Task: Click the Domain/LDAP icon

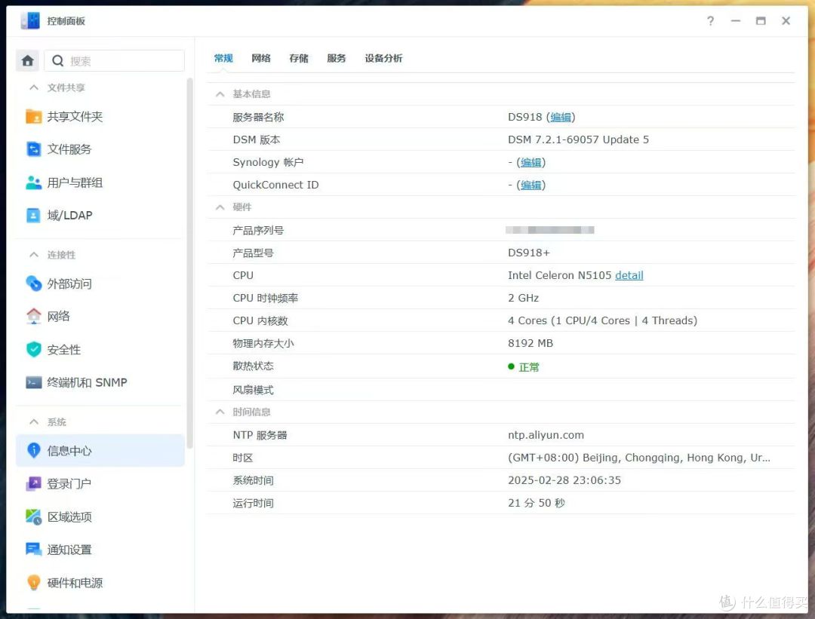Action: coord(33,215)
